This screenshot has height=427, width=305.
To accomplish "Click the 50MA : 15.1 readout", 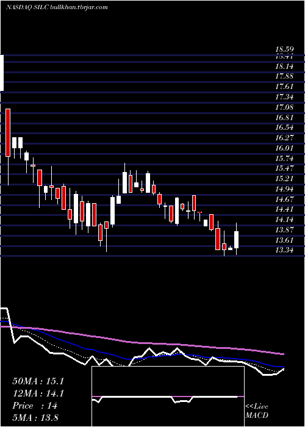I will [38, 381].
